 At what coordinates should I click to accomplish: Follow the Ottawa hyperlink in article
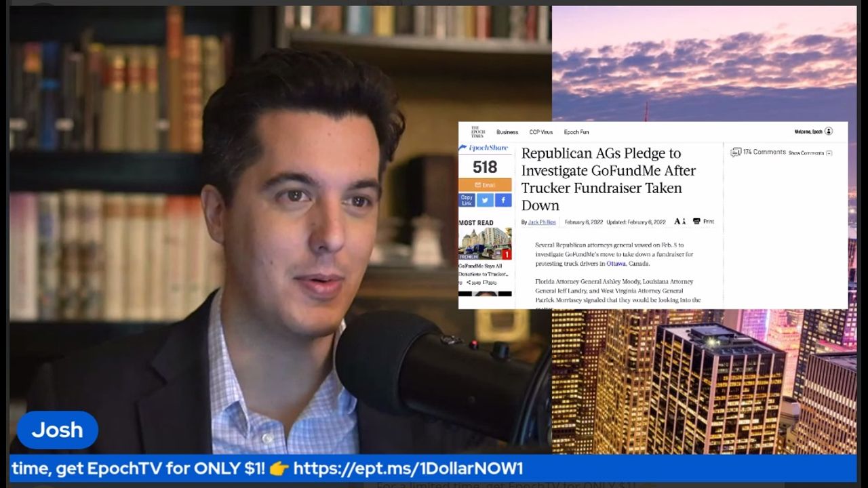pyautogui.click(x=616, y=264)
